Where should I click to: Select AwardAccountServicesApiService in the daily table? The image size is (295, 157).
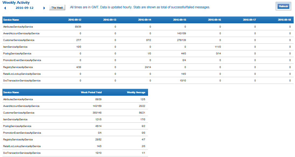(x=21, y=33)
